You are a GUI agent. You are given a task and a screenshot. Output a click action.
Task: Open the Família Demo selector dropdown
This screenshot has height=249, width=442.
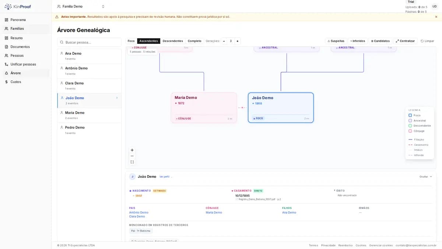point(81,7)
